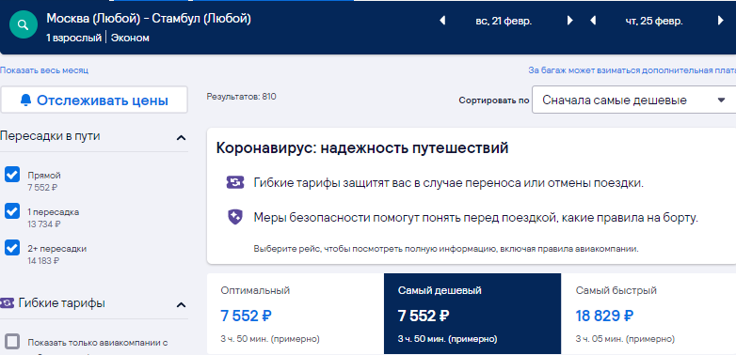
Task: Click the green search magnifier icon
Action: click(24, 24)
